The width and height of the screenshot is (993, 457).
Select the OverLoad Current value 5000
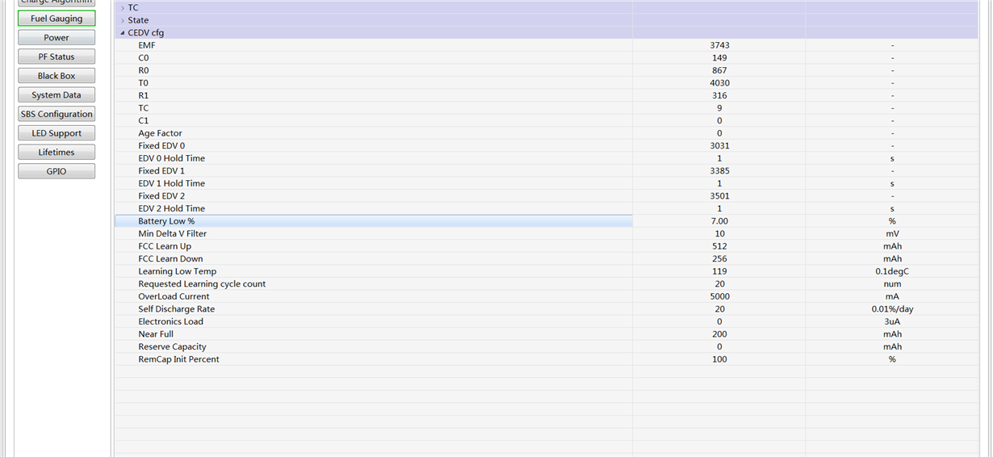[x=719, y=296]
